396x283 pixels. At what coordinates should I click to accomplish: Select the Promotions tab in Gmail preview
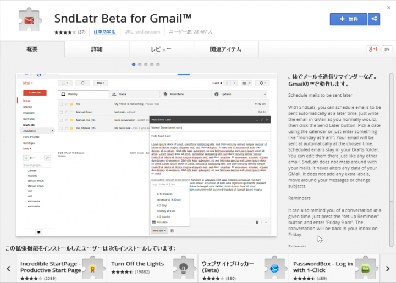[x=186, y=94]
